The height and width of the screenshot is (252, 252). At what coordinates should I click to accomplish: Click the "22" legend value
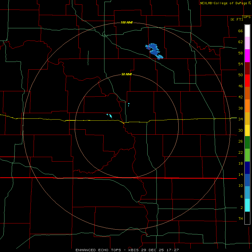click(241, 152)
